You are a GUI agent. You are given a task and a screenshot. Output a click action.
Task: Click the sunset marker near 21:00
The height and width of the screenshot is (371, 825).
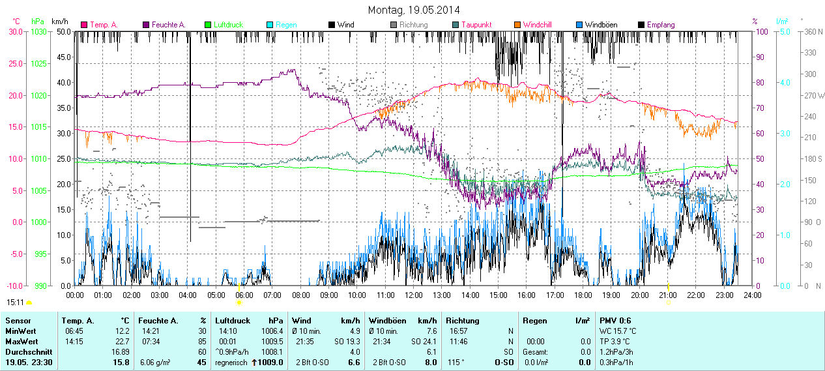click(668, 303)
